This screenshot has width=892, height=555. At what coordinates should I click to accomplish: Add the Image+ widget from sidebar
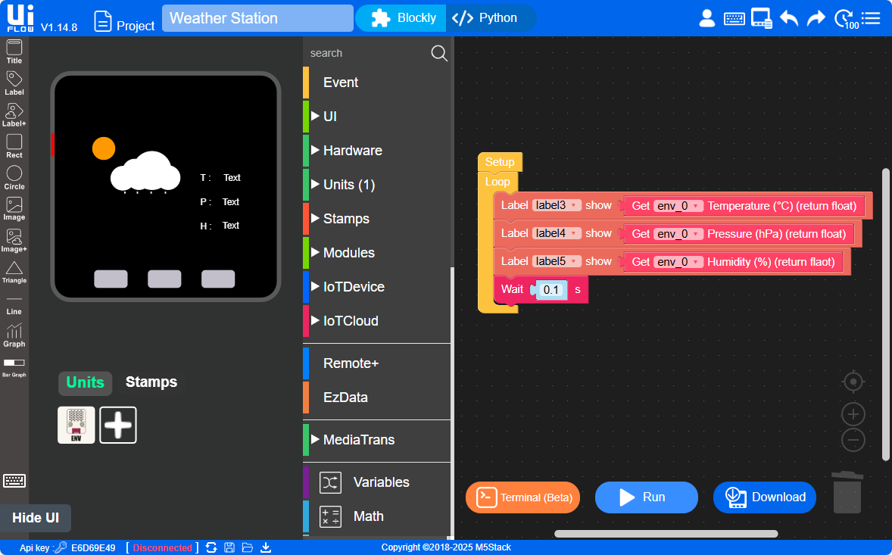(x=14, y=241)
